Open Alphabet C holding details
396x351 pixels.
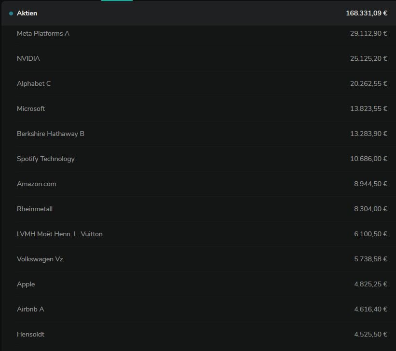pyautogui.click(x=34, y=84)
